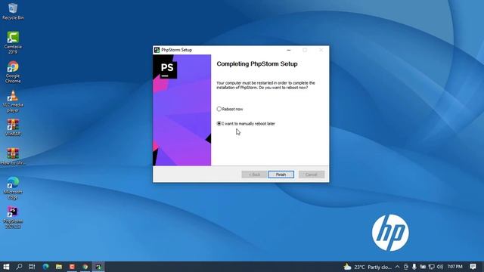Open the PhpStorm desktop shortcut
Viewport: 484px width, 272px height.
pos(13,218)
